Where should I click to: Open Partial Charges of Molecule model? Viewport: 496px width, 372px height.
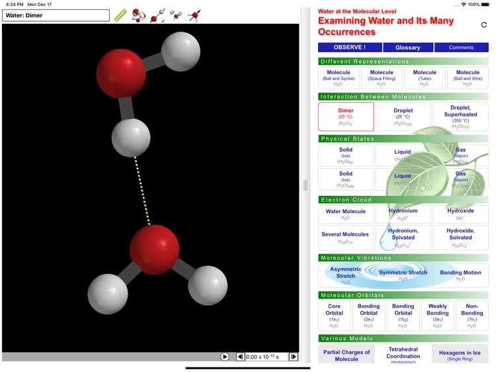tap(347, 355)
